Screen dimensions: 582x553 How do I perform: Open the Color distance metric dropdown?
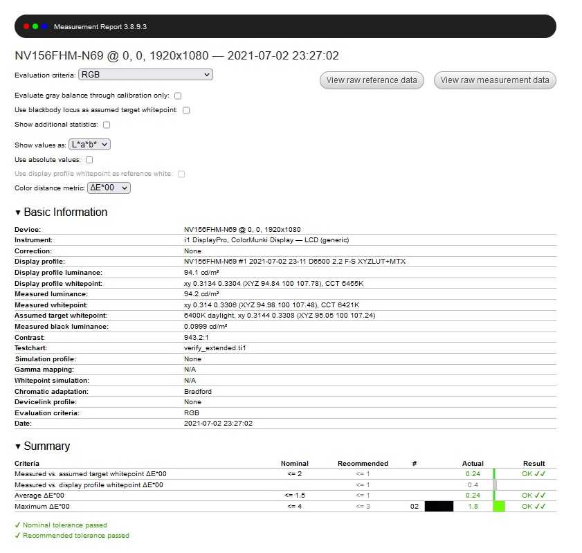109,188
